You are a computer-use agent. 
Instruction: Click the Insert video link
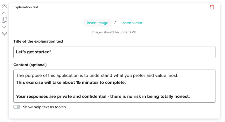coord(132,23)
